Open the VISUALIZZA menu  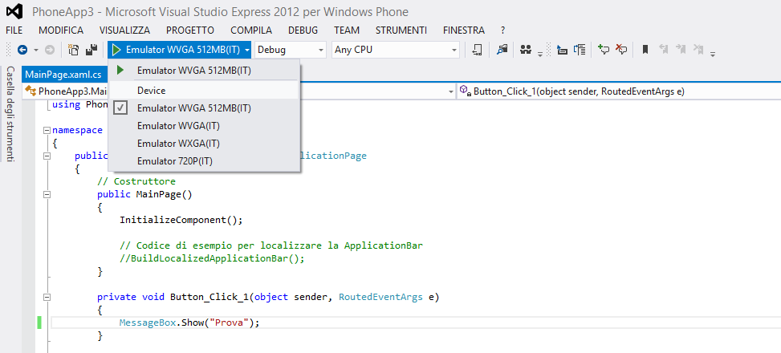(124, 30)
